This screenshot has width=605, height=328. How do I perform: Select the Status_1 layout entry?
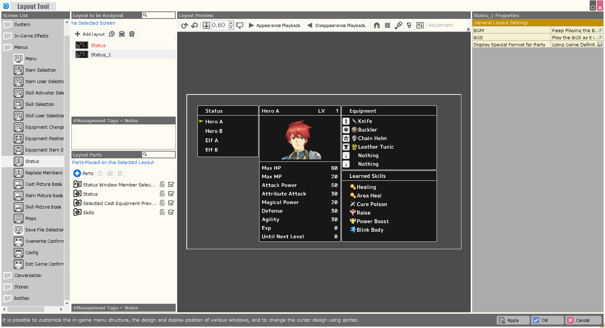click(101, 55)
